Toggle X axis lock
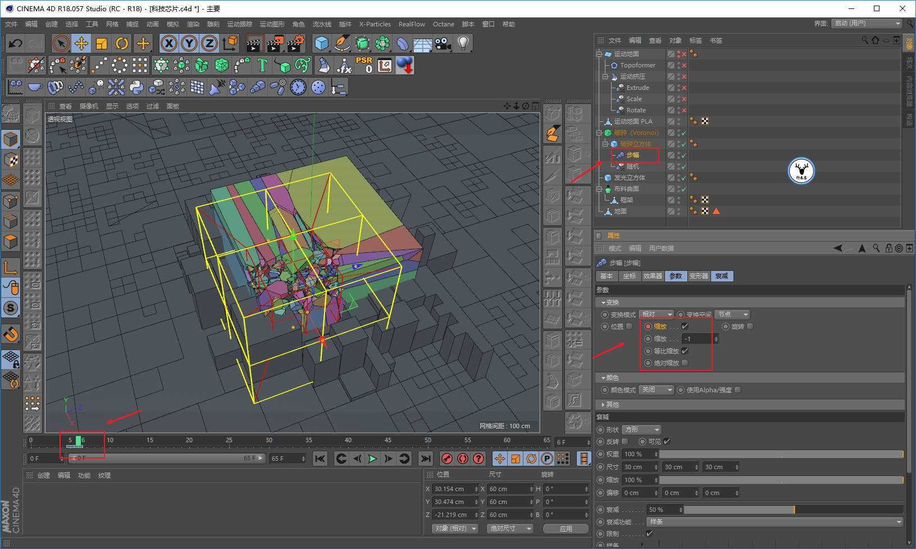 (169, 43)
